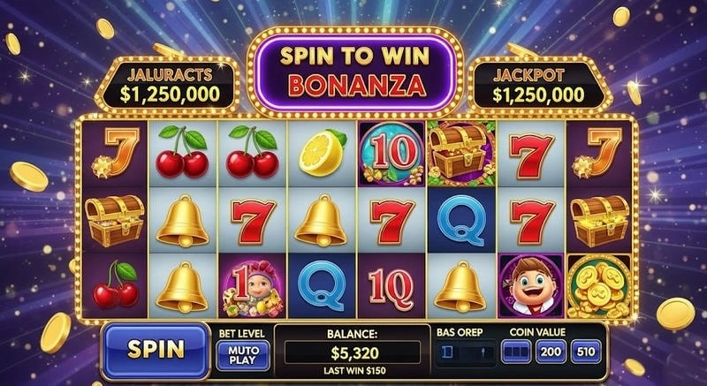
Task: Click the balance display showing $5,320
Action: coord(353,352)
